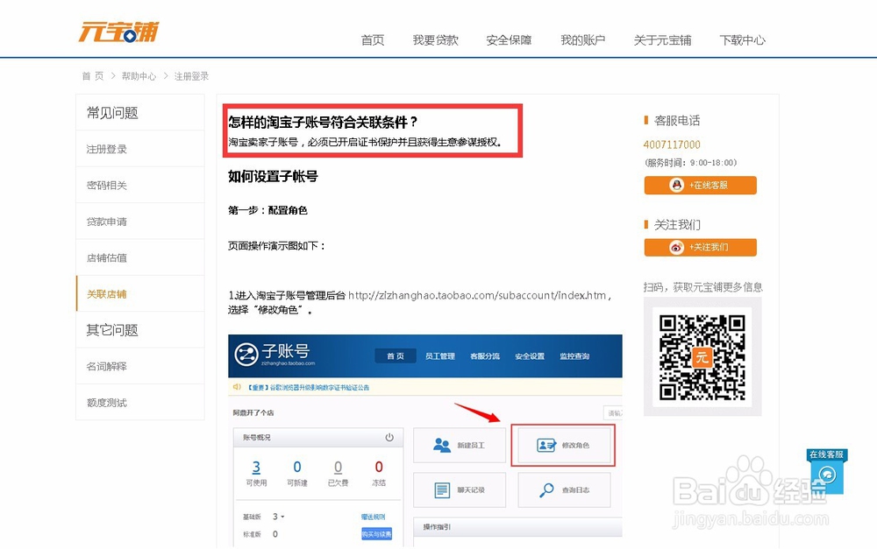Click the 常见问题 sidebar heading
The image size is (877, 549).
pyautogui.click(x=112, y=113)
